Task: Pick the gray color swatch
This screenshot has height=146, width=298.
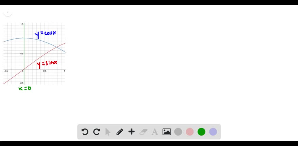Action: 178,132
